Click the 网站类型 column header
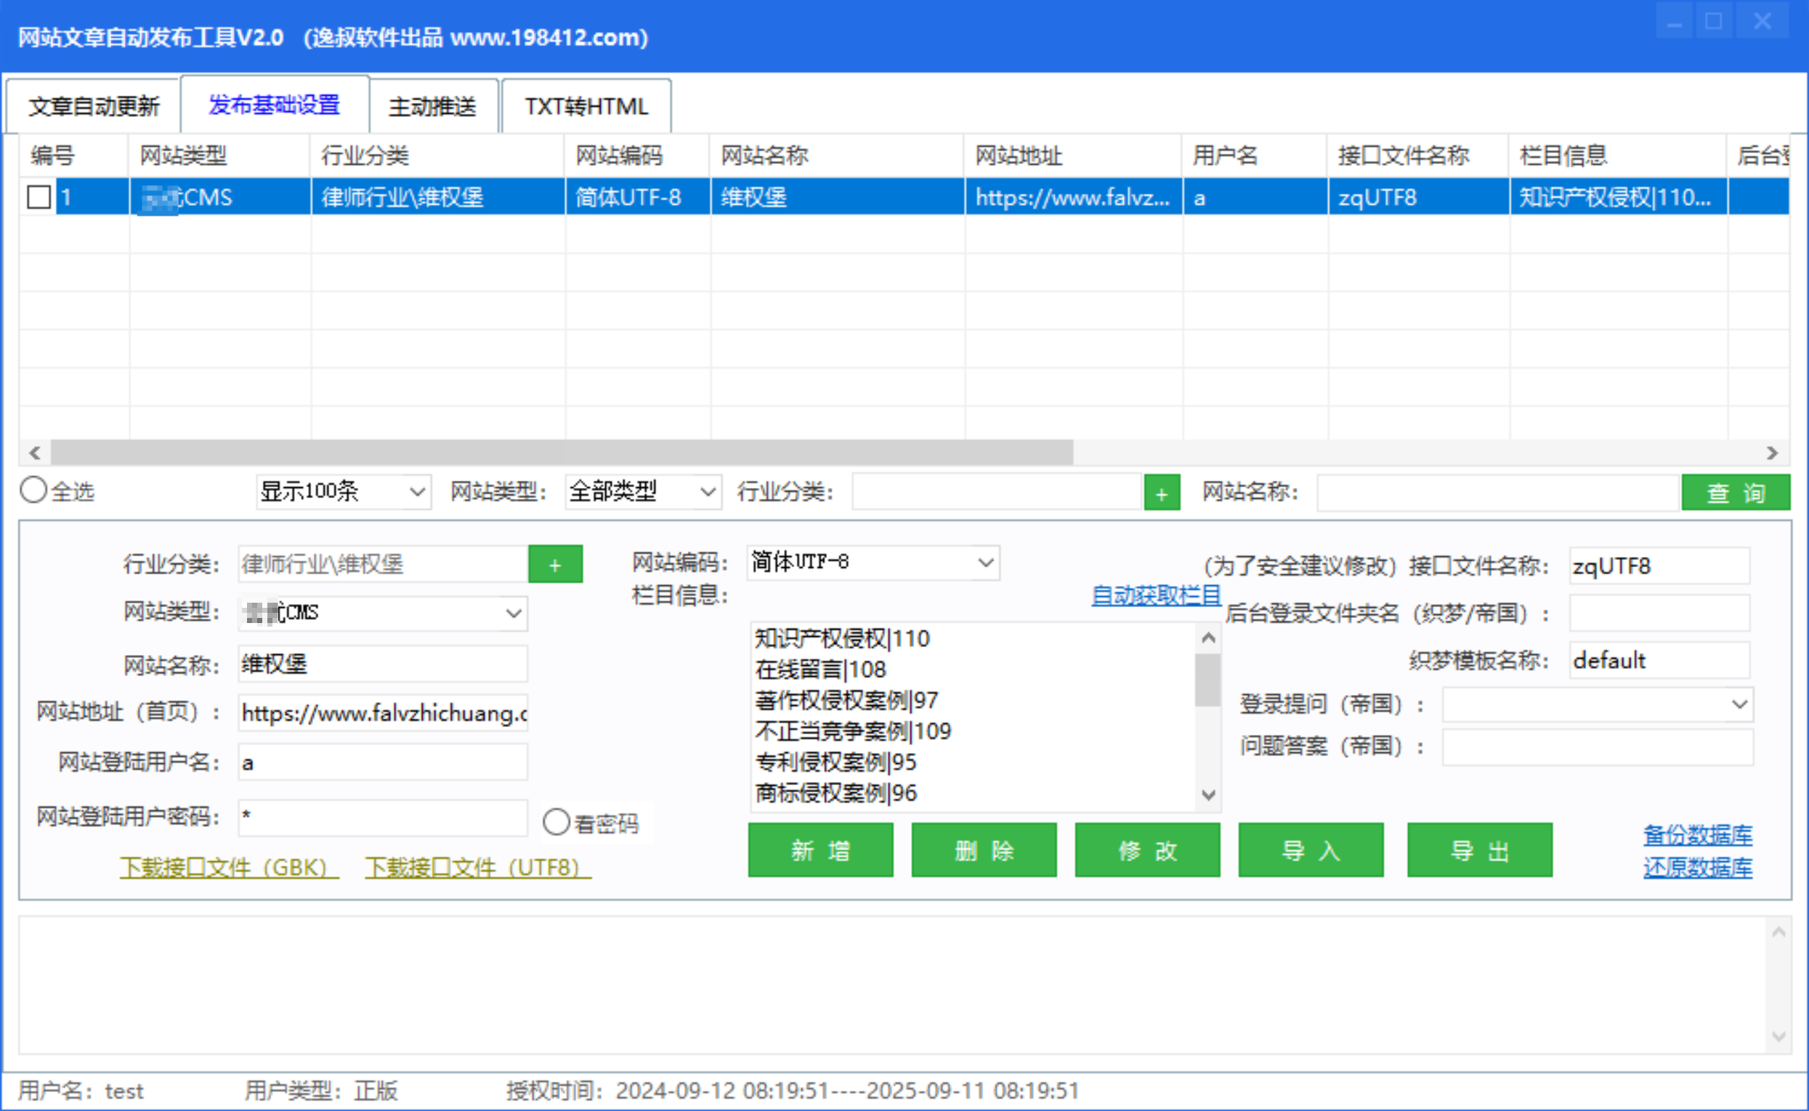The height and width of the screenshot is (1111, 1809). [x=220, y=156]
